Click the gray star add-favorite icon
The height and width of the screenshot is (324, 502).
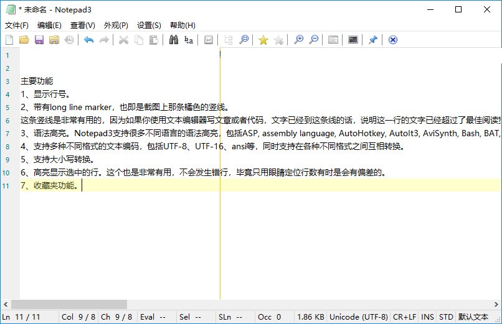(x=278, y=40)
